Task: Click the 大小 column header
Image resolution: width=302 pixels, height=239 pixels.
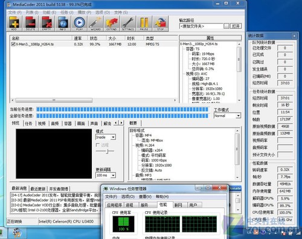Action: 115,38
